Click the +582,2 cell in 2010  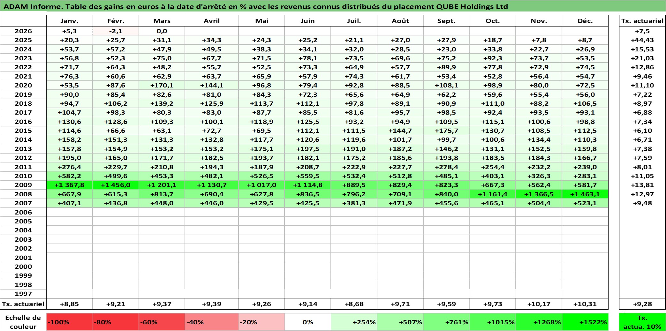69,176
